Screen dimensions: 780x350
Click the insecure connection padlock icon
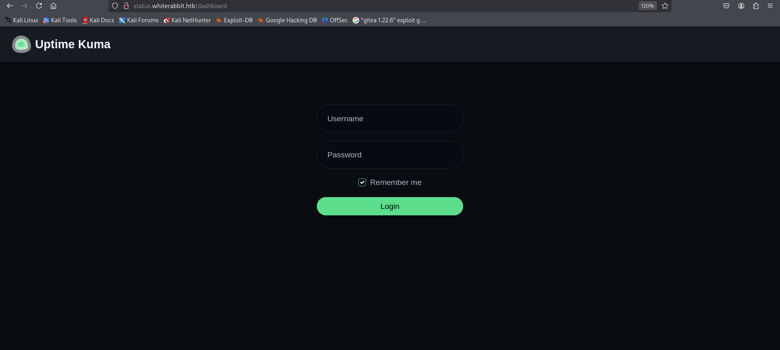pos(126,6)
